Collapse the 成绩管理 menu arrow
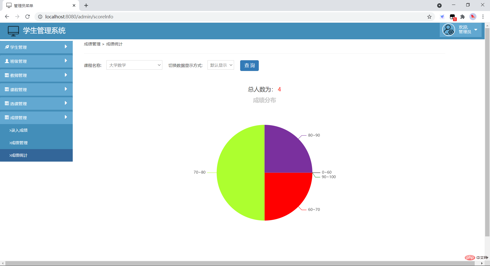This screenshot has height=266, width=490. click(x=66, y=117)
